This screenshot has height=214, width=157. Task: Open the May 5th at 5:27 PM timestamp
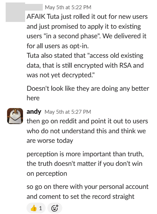68,112
